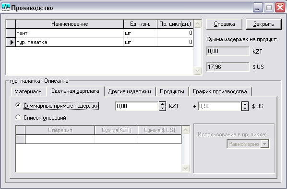This screenshot has width=287, height=189.
Task: Open the График производства tab
Action: (x=220, y=91)
